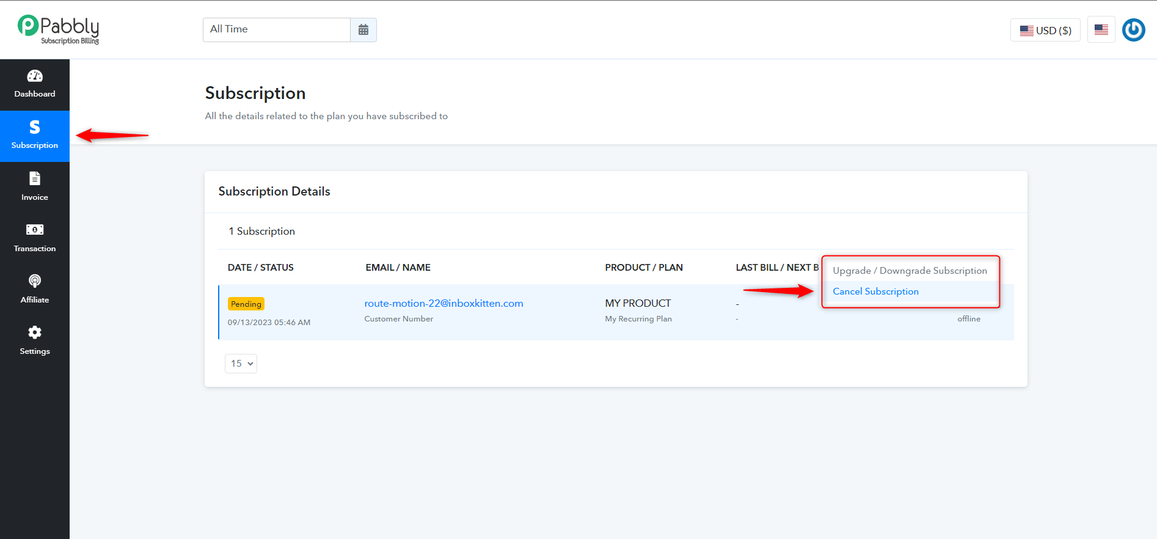Choose Cancel Subscription from the menu
This screenshot has width=1157, height=539.
875,291
